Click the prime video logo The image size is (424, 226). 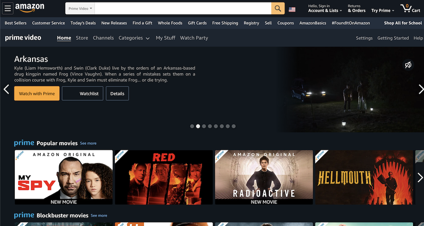point(23,38)
